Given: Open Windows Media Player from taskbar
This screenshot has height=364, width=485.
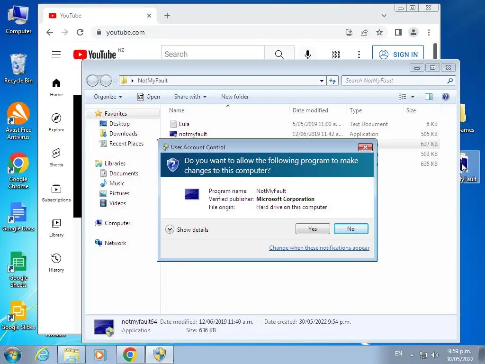Looking at the screenshot, I should tap(100, 355).
